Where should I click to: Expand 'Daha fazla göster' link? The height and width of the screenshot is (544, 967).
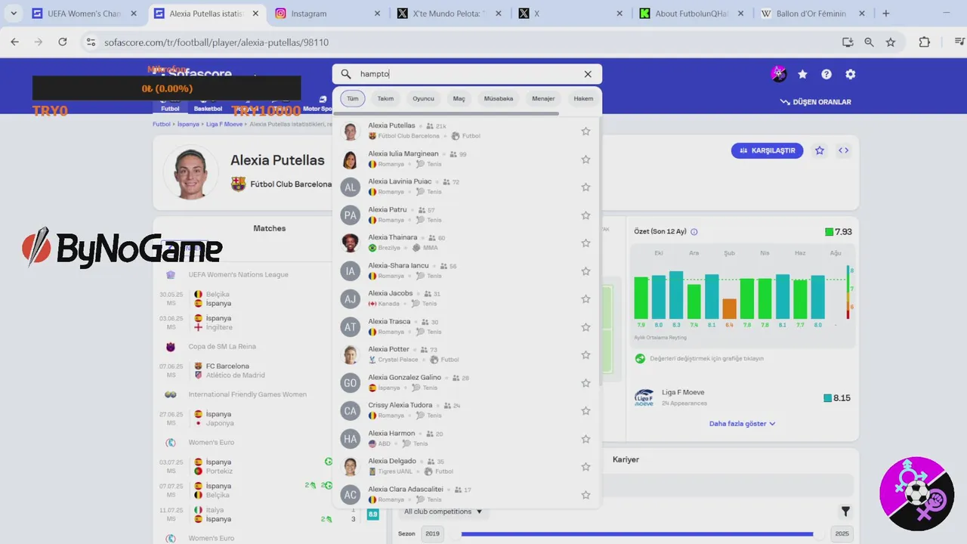(742, 424)
